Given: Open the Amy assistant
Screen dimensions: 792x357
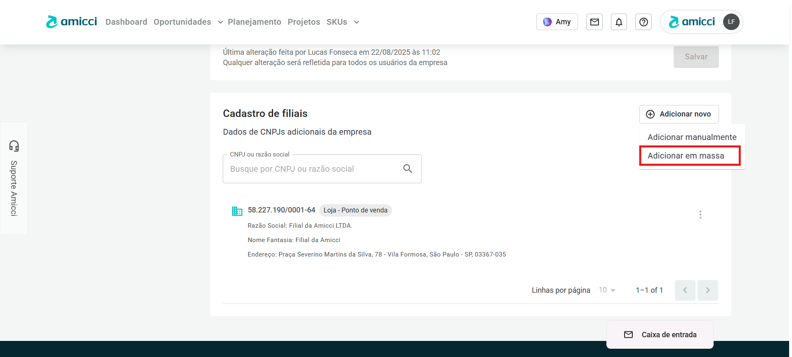Looking at the screenshot, I should (x=556, y=22).
